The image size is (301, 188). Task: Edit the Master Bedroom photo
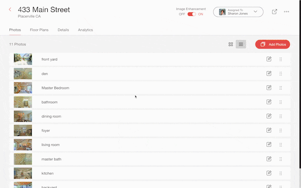pyautogui.click(x=269, y=88)
